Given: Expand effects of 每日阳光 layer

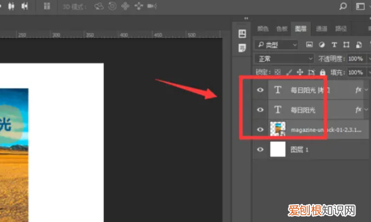Looking at the screenshot, I should tap(366, 110).
